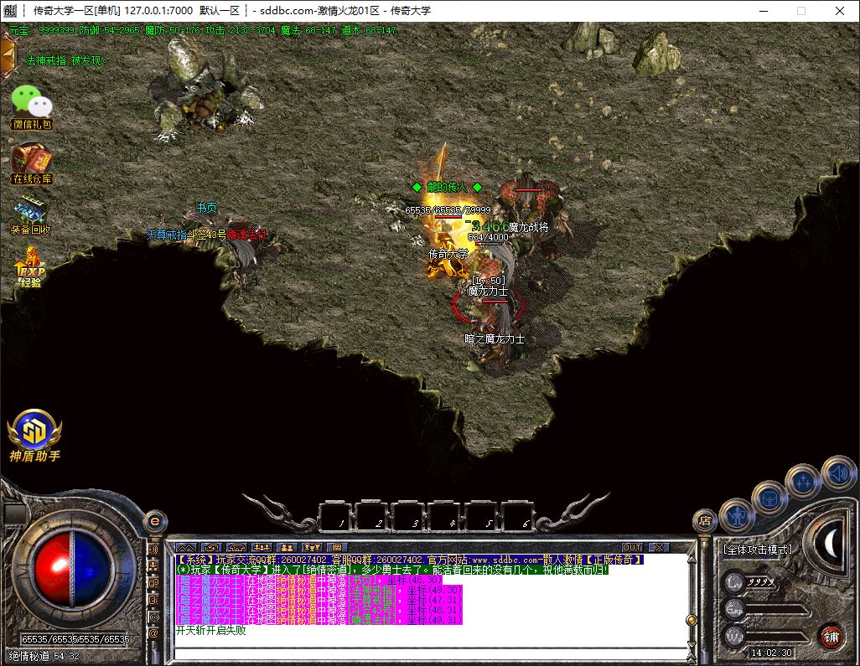
Task: Click the chat toolbar swap-arrows icon
Action: point(211,547)
